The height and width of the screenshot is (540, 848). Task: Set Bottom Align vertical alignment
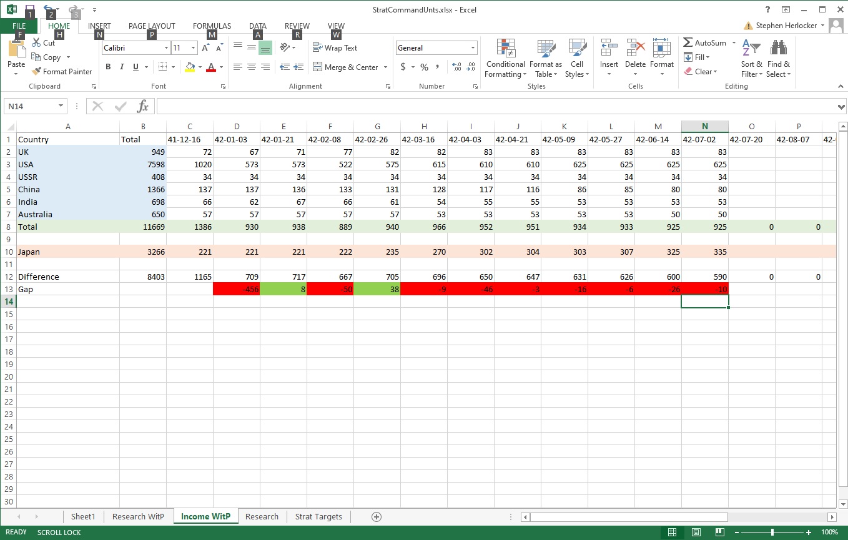tap(265, 47)
